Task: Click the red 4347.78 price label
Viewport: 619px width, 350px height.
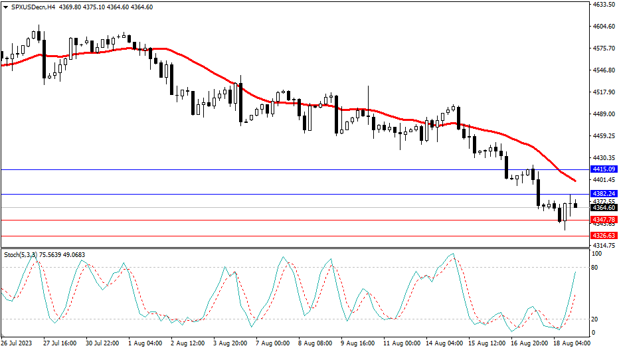Action: [x=604, y=220]
